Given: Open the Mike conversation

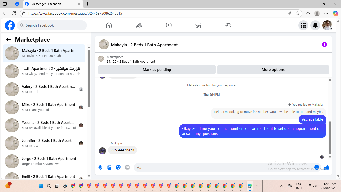Looking at the screenshot, I should 44,107.
